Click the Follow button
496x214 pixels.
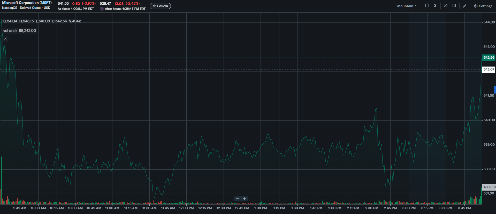(160, 6)
